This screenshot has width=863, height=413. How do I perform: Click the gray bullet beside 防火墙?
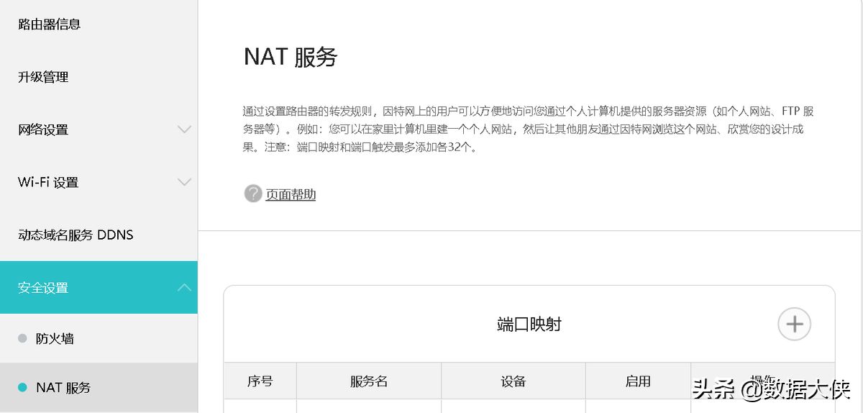22,338
